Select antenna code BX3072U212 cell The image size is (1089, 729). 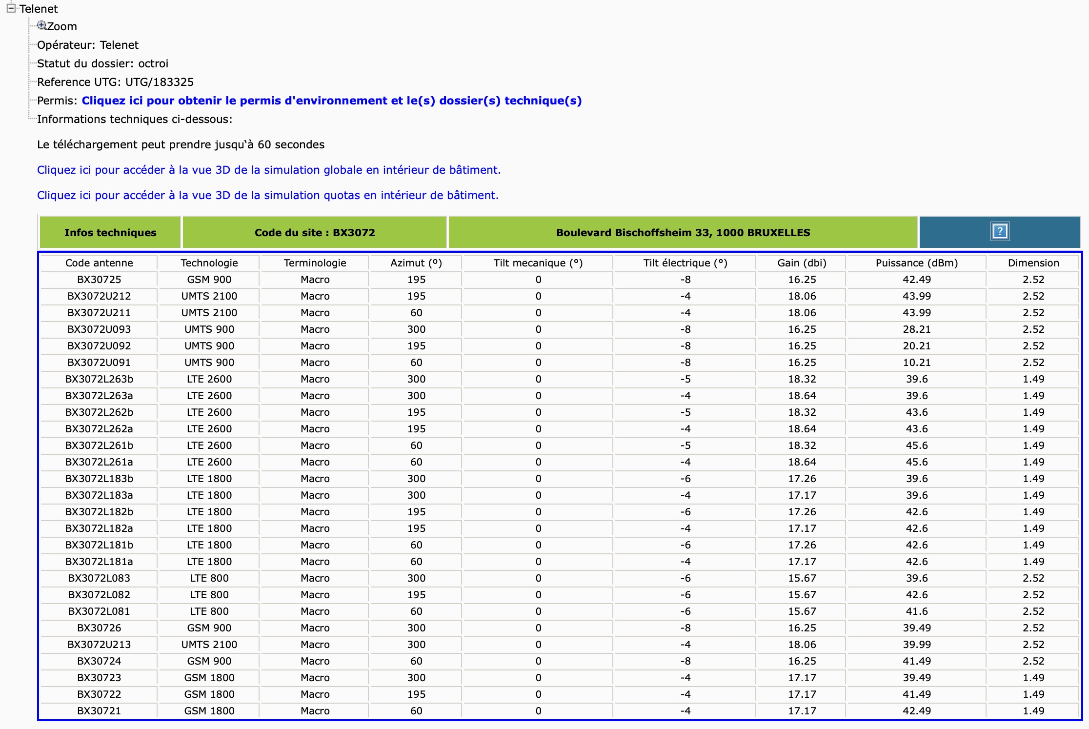99,296
